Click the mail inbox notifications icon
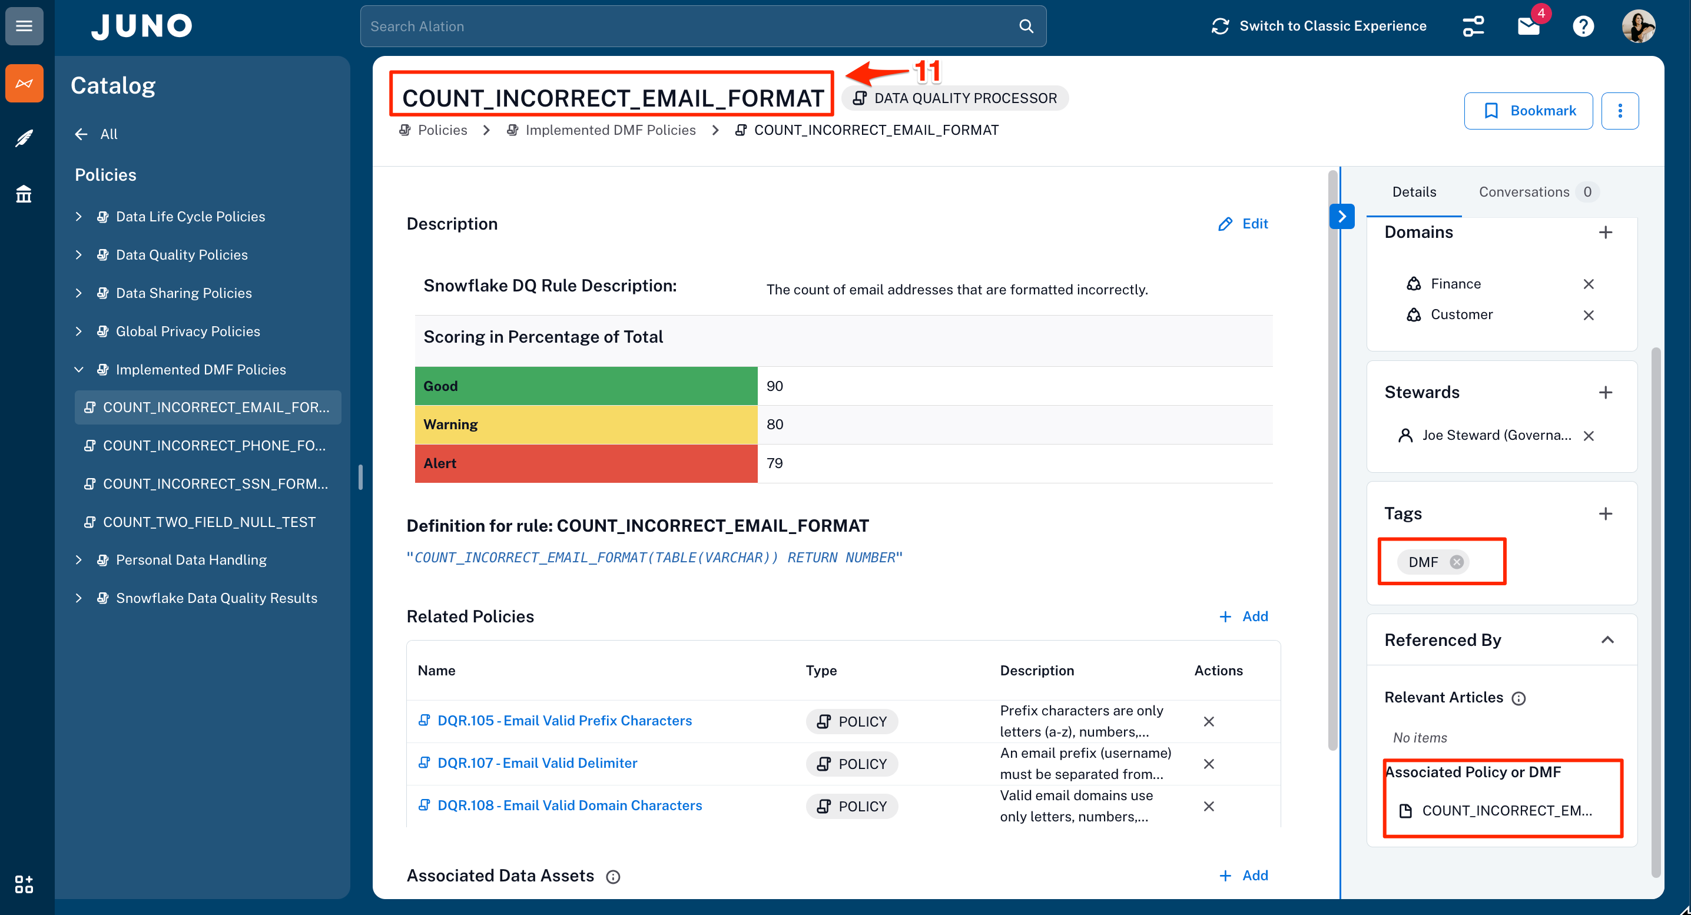The image size is (1691, 915). 1529,26
